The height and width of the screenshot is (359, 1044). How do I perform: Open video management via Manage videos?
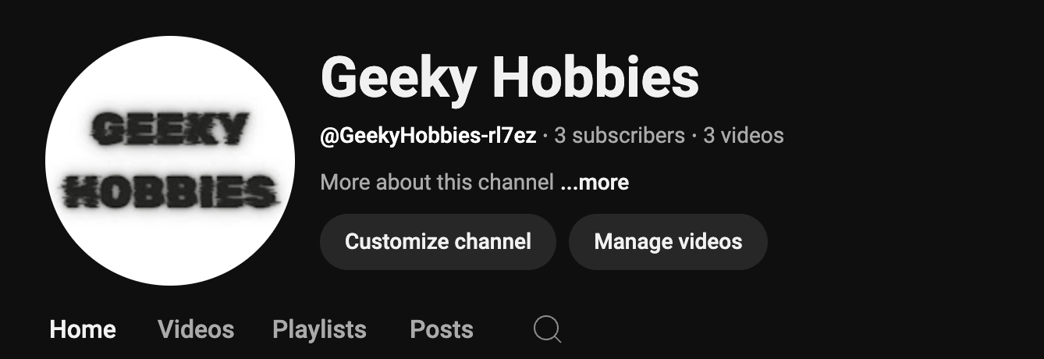(668, 242)
